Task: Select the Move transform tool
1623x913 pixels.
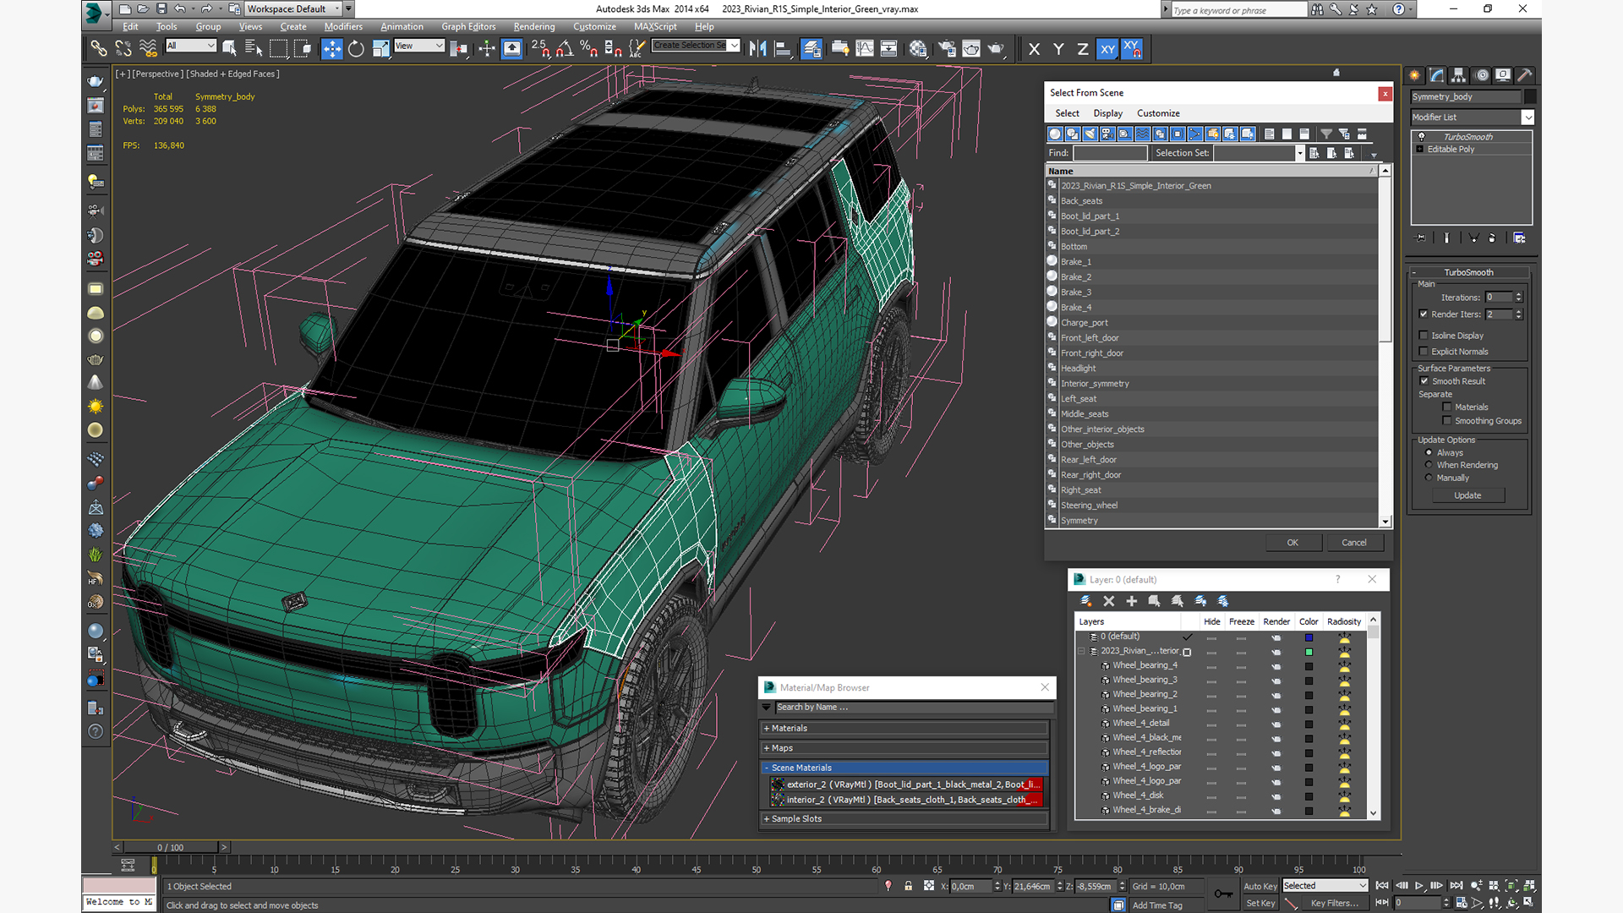Action: pyautogui.click(x=332, y=49)
